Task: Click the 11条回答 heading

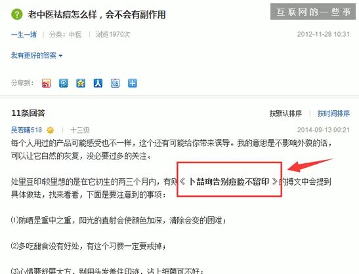Action: pos(28,113)
